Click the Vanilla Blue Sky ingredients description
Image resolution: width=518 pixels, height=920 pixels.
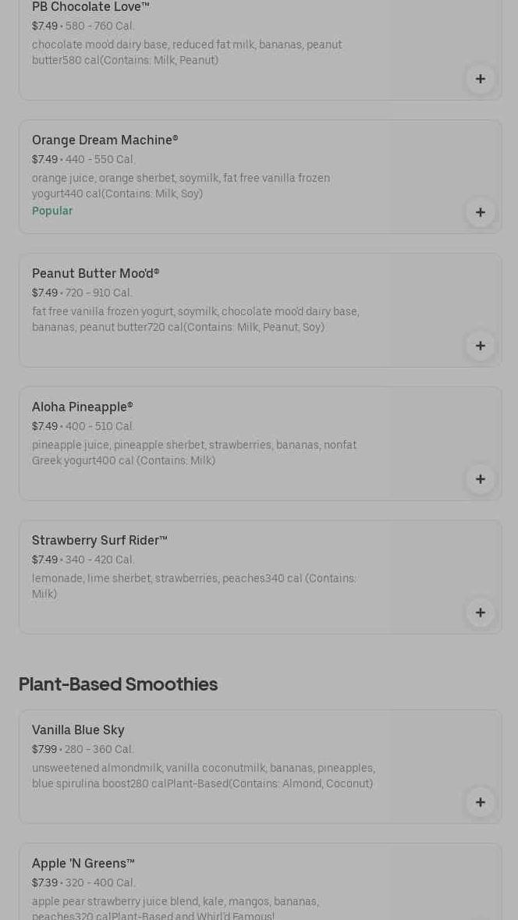click(x=203, y=776)
